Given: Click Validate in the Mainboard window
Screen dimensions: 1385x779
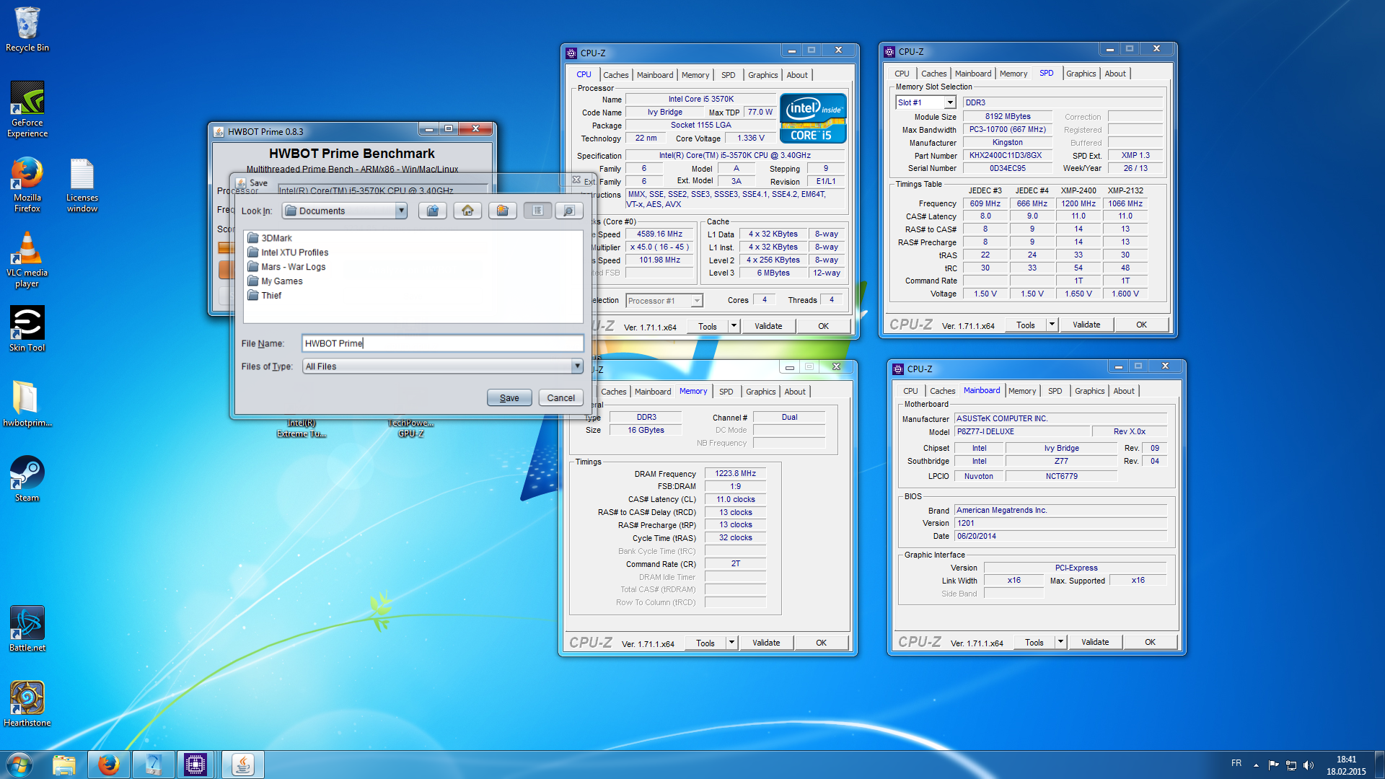Looking at the screenshot, I should tap(1095, 642).
